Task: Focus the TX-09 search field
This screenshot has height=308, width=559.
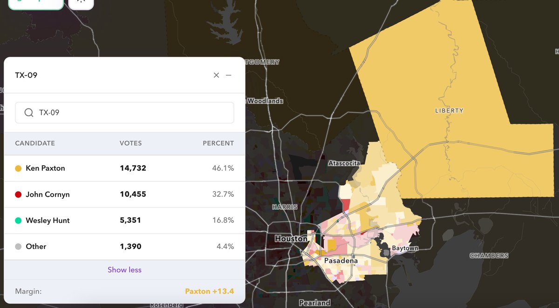Action: pos(124,113)
